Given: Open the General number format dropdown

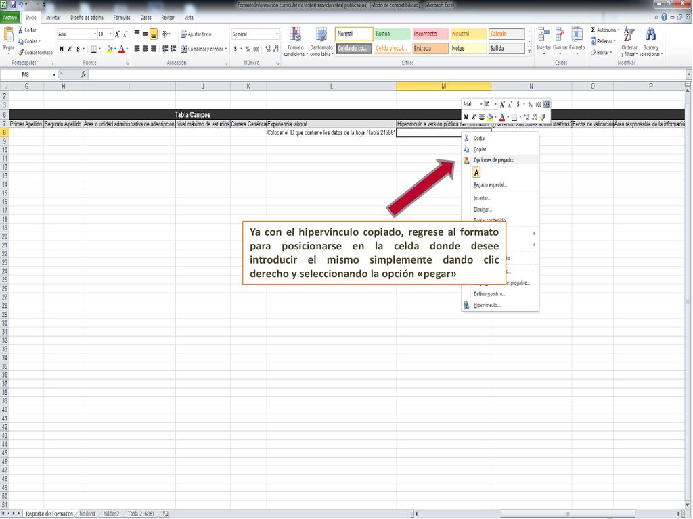Looking at the screenshot, I should tap(277, 34).
